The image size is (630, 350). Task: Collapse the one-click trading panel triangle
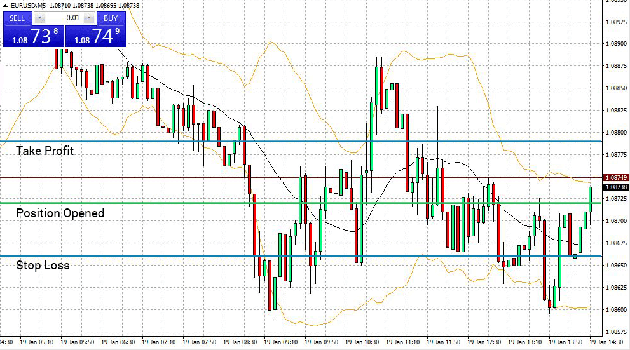(6, 6)
